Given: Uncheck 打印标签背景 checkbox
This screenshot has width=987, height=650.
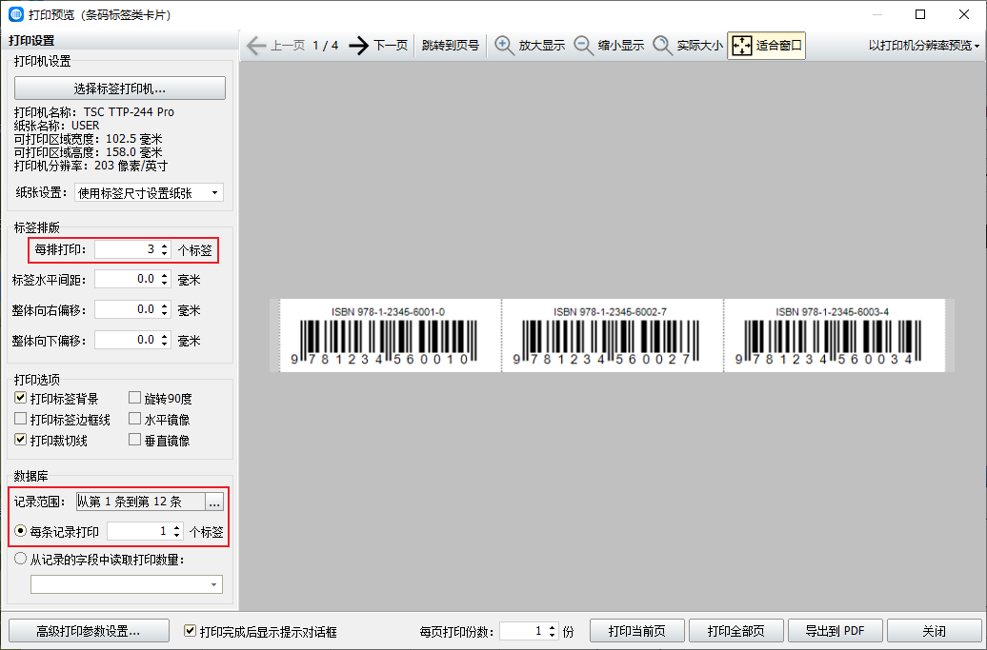Looking at the screenshot, I should [20, 398].
